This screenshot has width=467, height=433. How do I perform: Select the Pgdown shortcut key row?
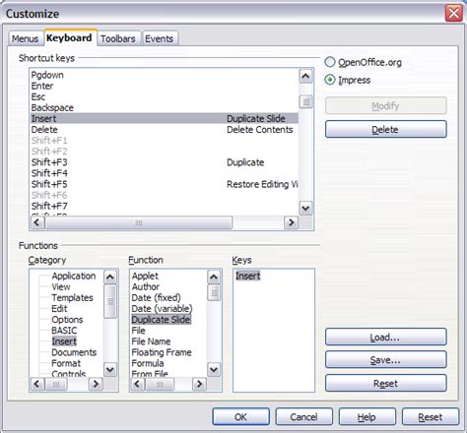tap(165, 75)
